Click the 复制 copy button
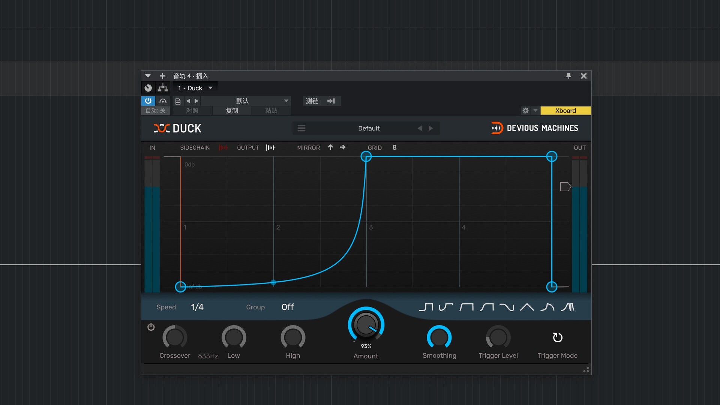Viewport: 720px width, 405px height. click(x=232, y=111)
